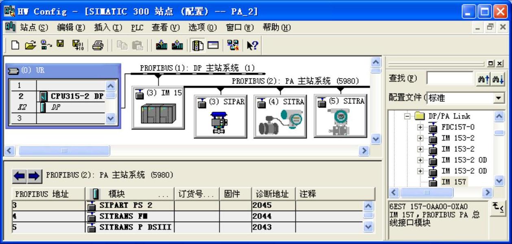Click the 固件 column header
The image size is (512, 244).
point(235,194)
